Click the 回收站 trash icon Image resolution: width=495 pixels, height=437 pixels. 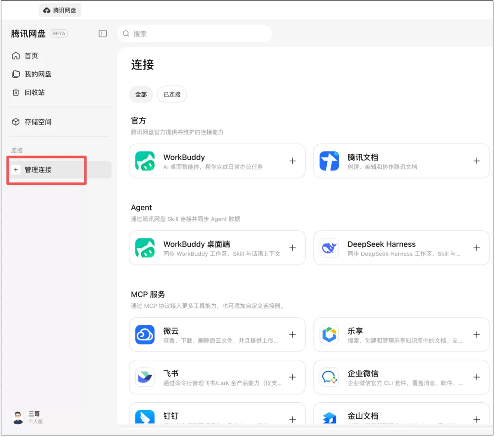[x=16, y=92]
